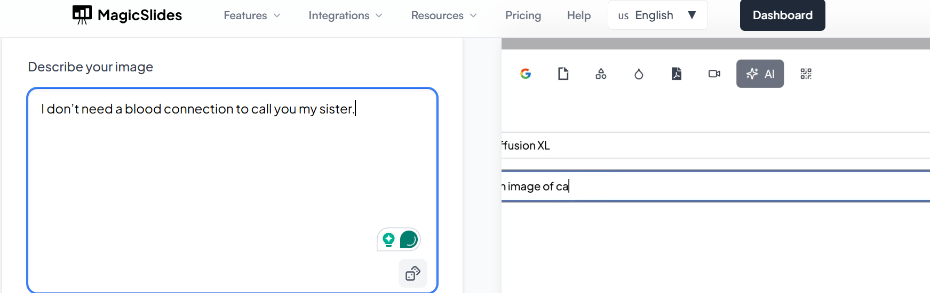The width and height of the screenshot is (930, 293).
Task: Click the video camera icon
Action: [714, 74]
